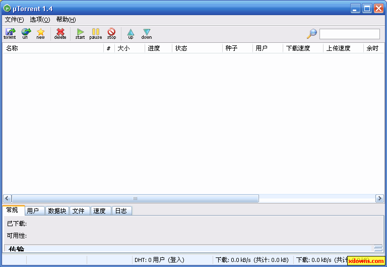
Task: Sort list by 进度 column header
Action: point(158,48)
